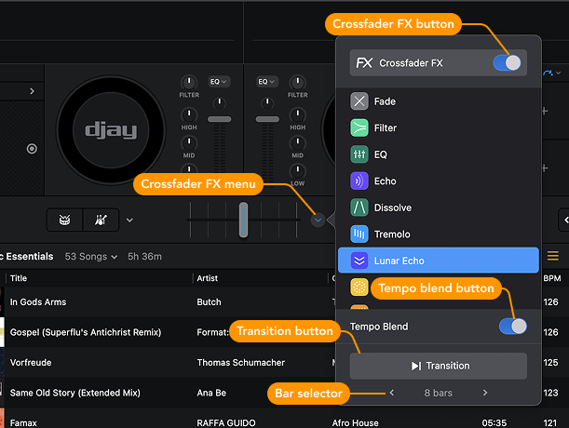Select the Dissolve crossfader effect
The width and height of the screenshot is (569, 428).
pyautogui.click(x=391, y=207)
